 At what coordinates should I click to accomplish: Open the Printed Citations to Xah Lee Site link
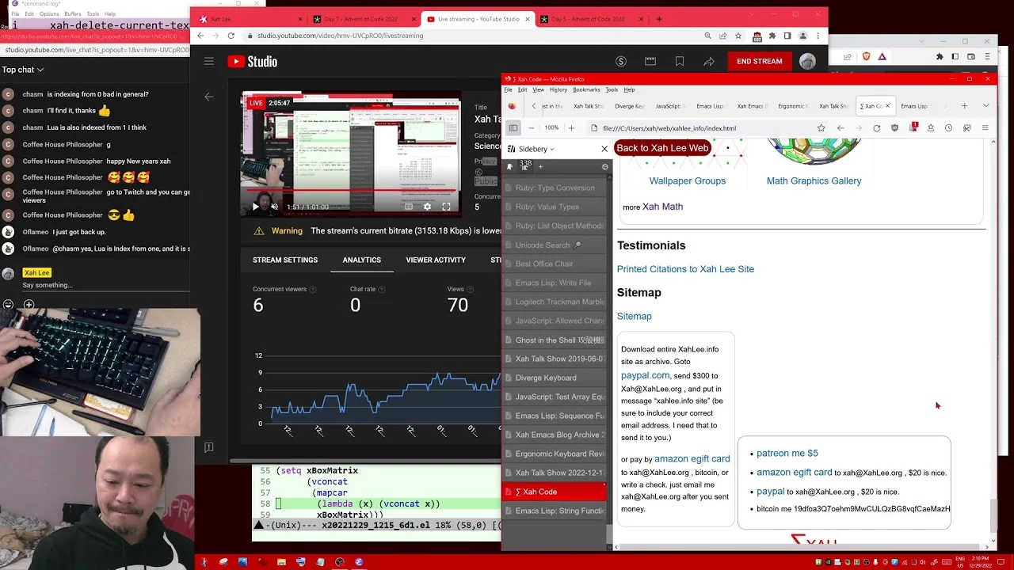coord(685,269)
